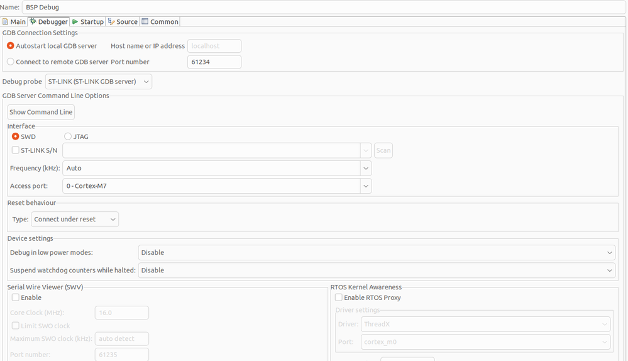Open the Reset behaviour Type dropdown
The height and width of the screenshot is (361, 628).
[75, 219]
